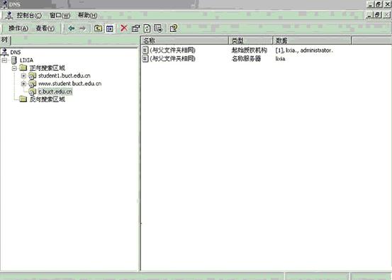
Task: Select the 反向搜索区域 folder
Action: pos(47,99)
